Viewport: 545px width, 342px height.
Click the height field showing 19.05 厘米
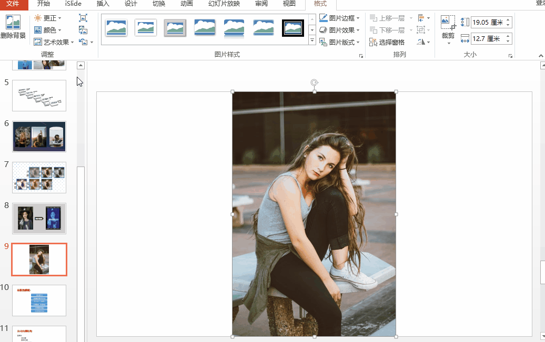point(488,23)
